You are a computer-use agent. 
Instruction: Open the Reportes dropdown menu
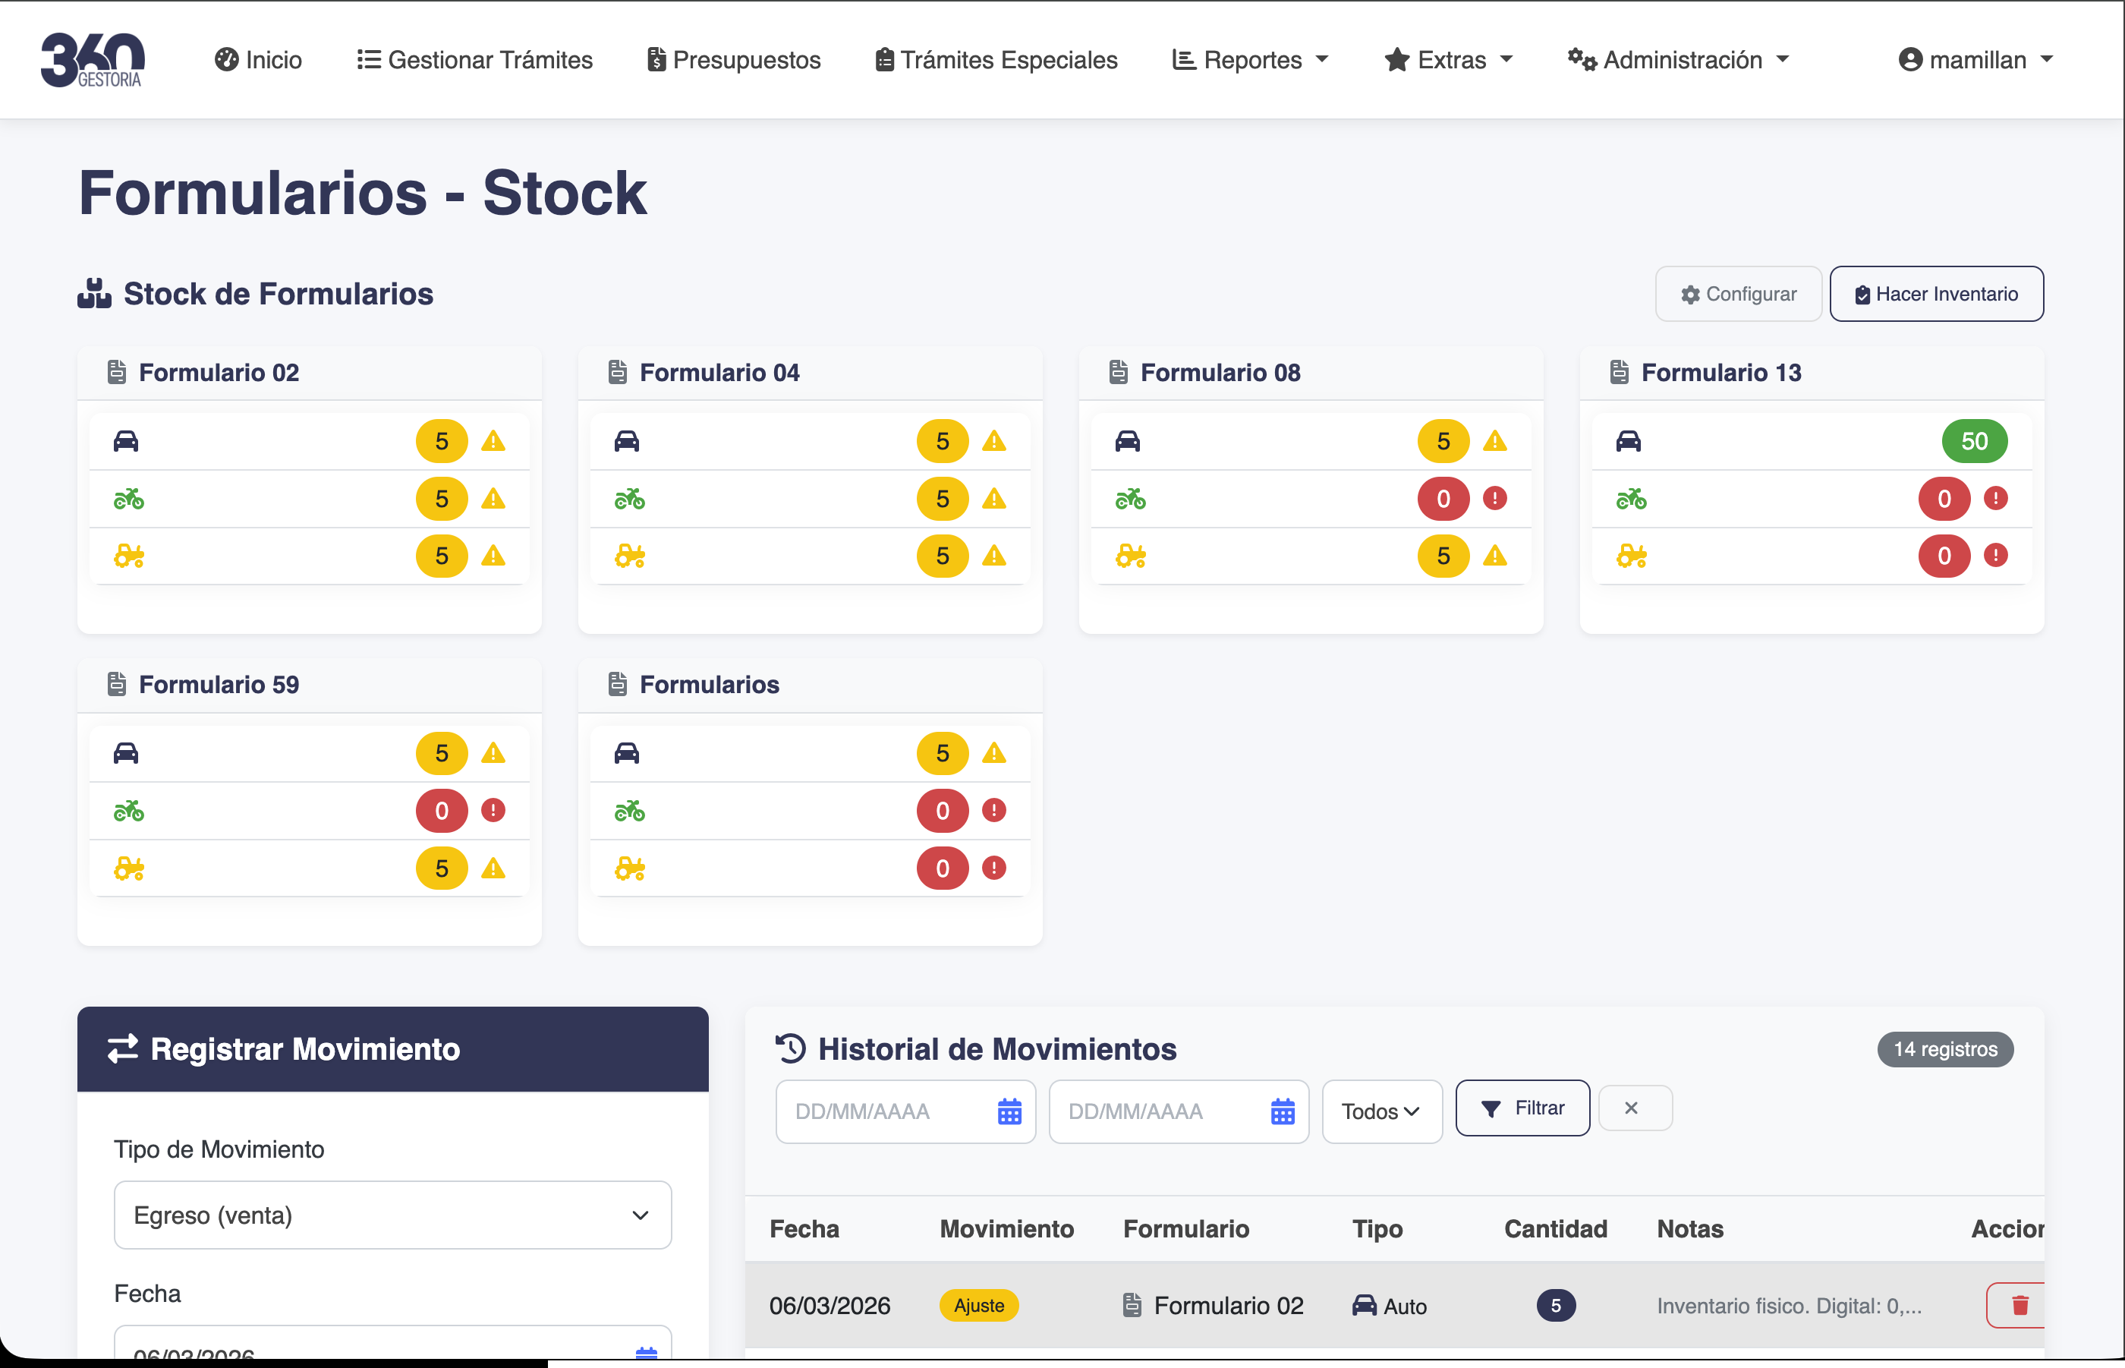tap(1250, 59)
